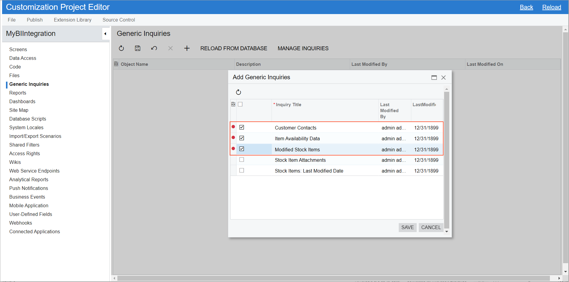Check the Stock Item Attachments checkbox
Screen dimensions: 569x282
pyautogui.click(x=242, y=160)
